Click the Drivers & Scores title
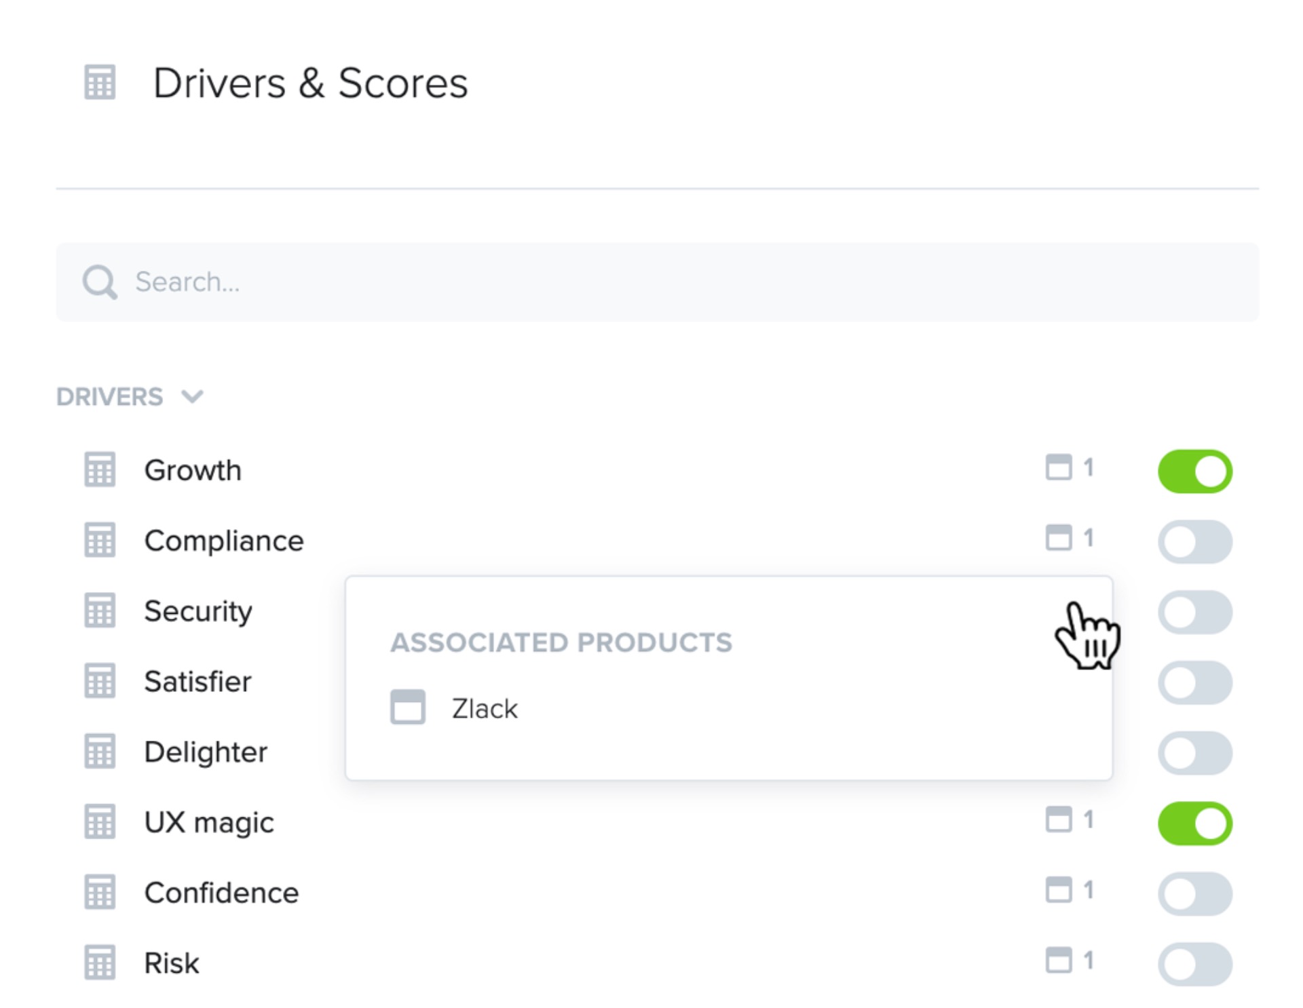This screenshot has width=1303, height=1008. [310, 83]
